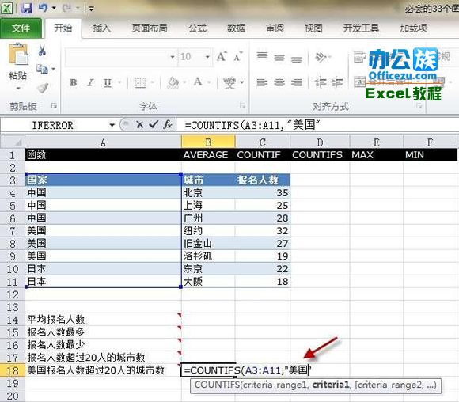Click the Borders icon
The image size is (459, 402).
pyautogui.click(x=140, y=83)
